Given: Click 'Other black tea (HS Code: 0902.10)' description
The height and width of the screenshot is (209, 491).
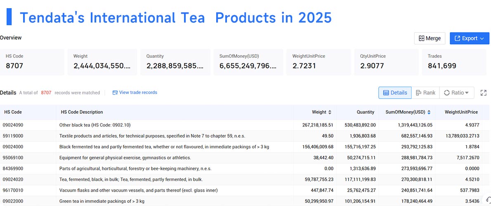Looking at the screenshot, I should [95, 125].
